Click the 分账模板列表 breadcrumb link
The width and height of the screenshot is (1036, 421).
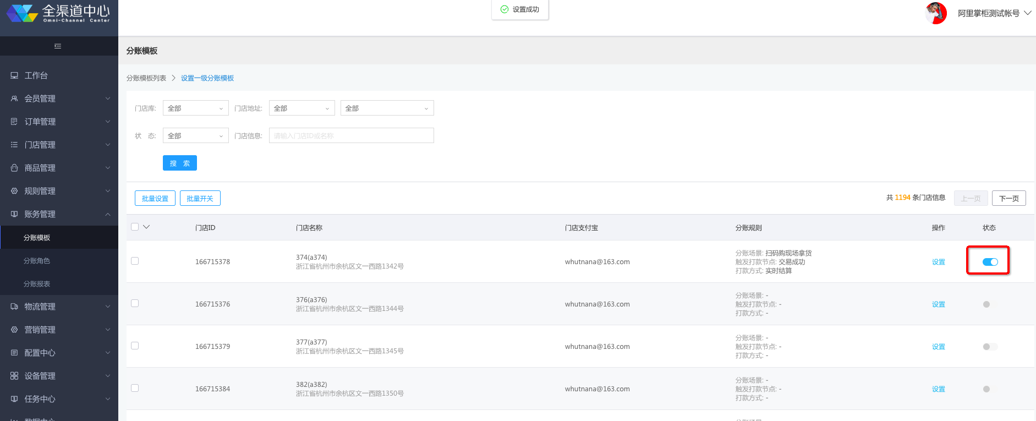pos(146,78)
